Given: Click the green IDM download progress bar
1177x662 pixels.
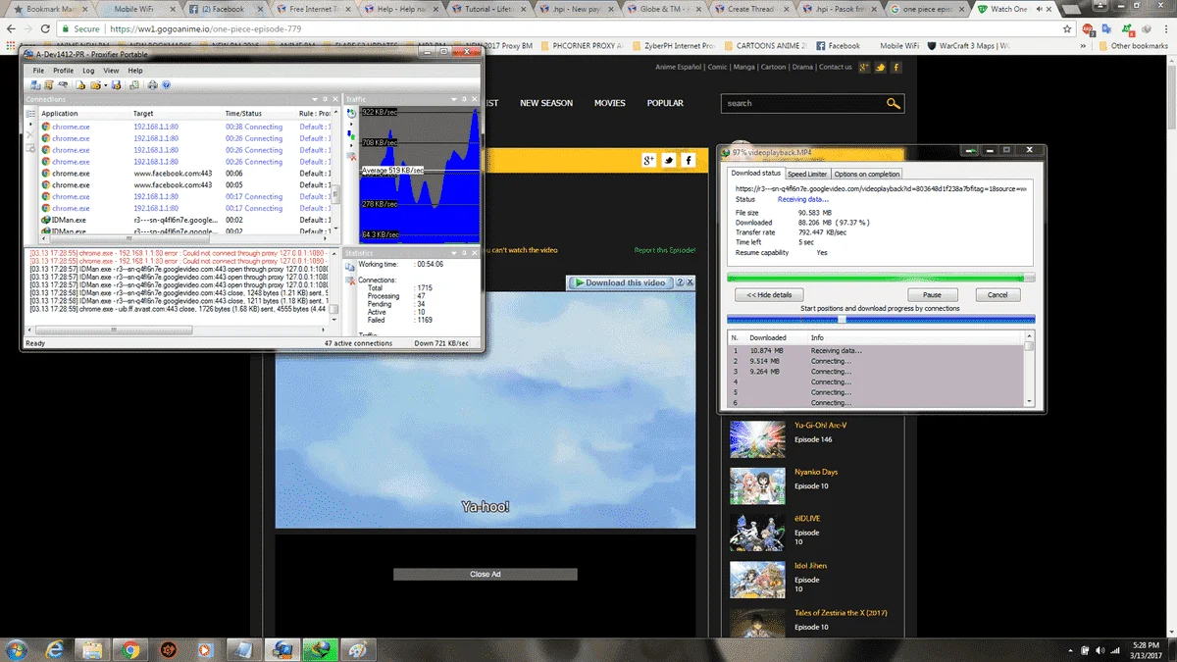Looking at the screenshot, I should coord(880,279).
